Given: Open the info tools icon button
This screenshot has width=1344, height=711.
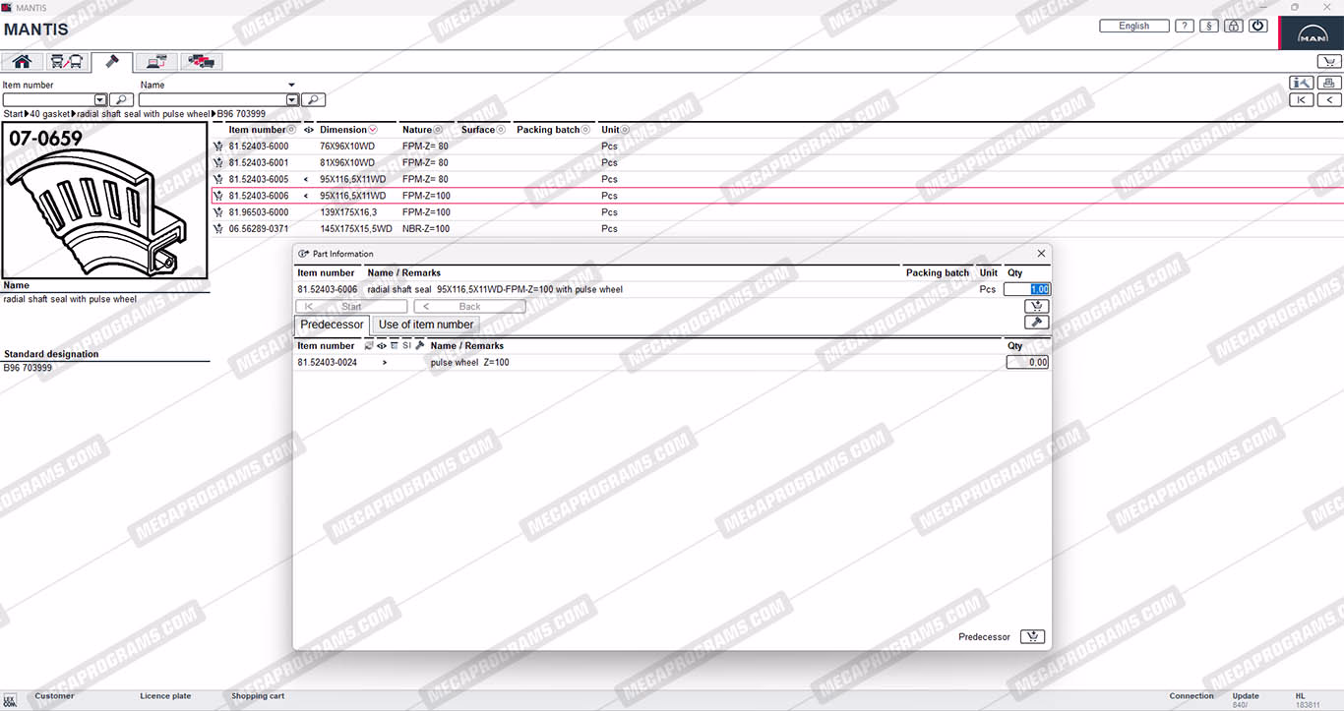Looking at the screenshot, I should [1302, 83].
